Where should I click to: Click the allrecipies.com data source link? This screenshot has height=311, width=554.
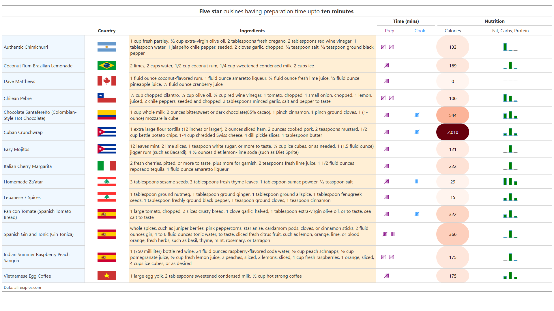coord(22,287)
